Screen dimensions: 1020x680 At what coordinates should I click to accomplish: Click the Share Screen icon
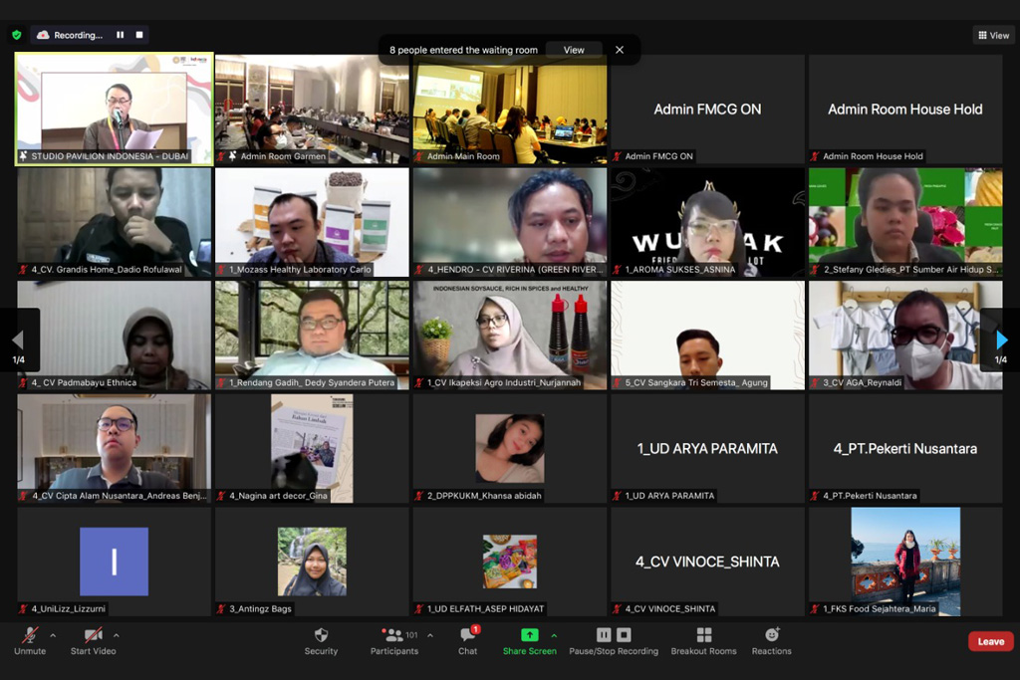529,635
